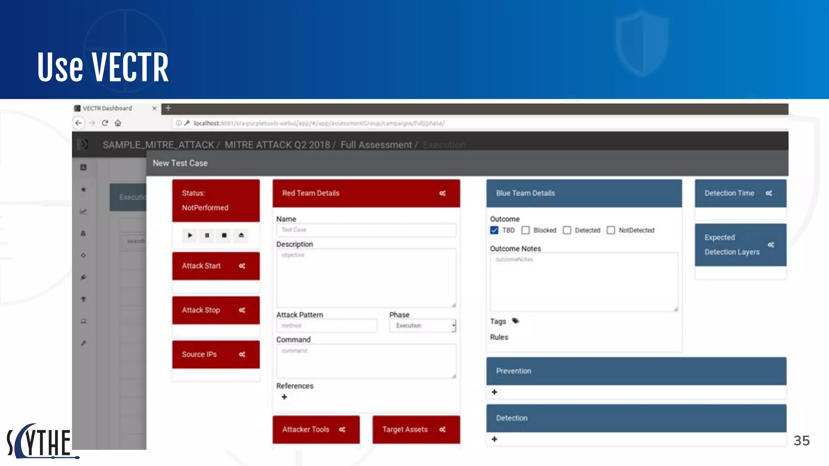This screenshot has height=466, width=829.
Task: Click the gears icon beside Attack Start
Action: [242, 266]
